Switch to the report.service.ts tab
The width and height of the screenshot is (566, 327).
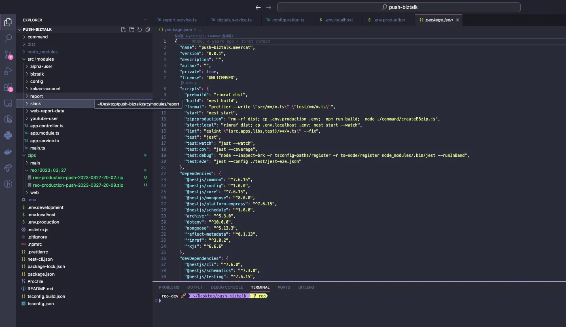point(177,20)
